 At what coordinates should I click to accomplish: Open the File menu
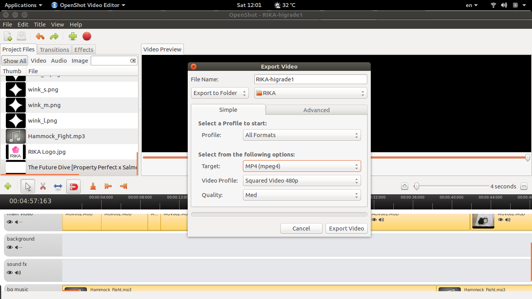(x=7, y=24)
